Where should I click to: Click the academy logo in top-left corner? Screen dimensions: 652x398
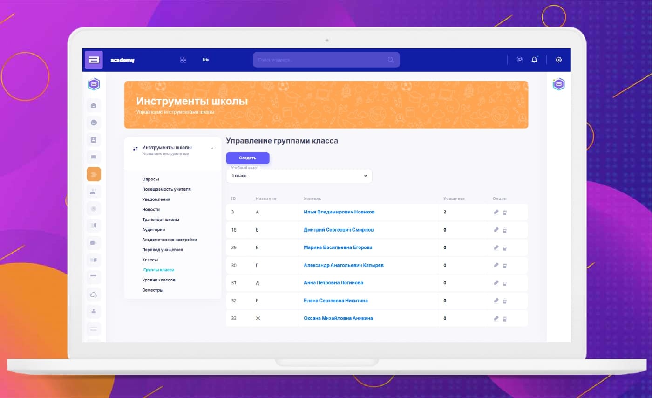pos(94,60)
